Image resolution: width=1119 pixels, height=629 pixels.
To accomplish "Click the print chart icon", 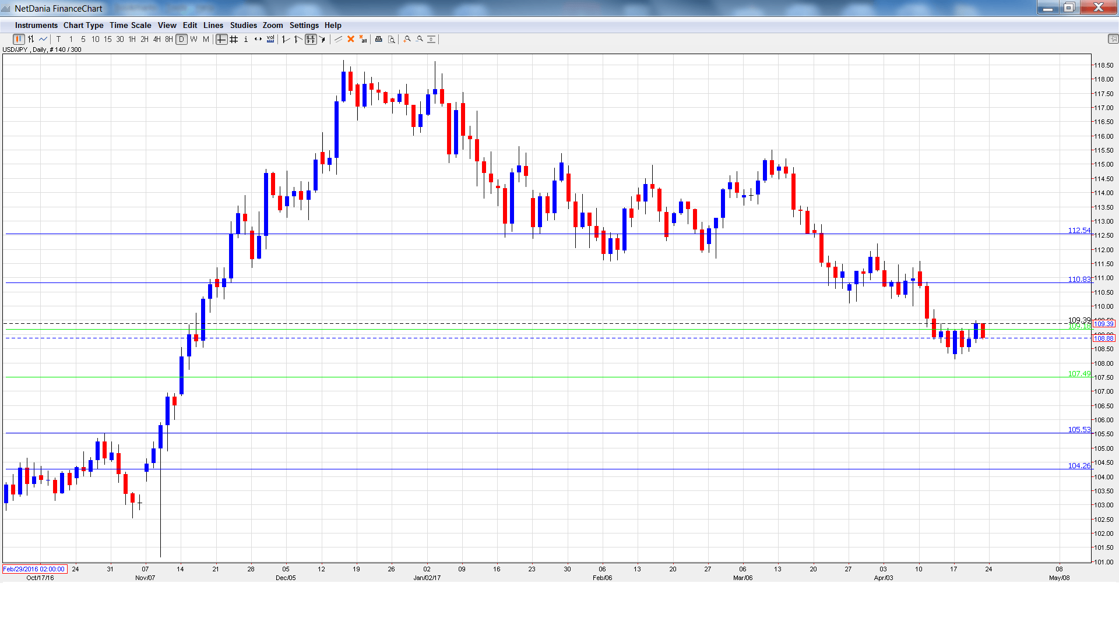I will point(378,39).
